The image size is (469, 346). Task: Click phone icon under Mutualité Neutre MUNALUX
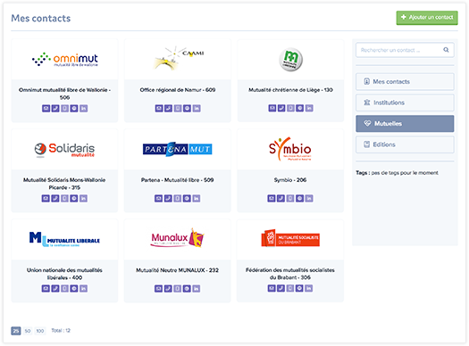coord(168,289)
